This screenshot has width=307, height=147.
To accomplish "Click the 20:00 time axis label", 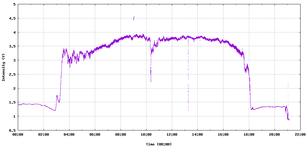I will (x=274, y=134).
